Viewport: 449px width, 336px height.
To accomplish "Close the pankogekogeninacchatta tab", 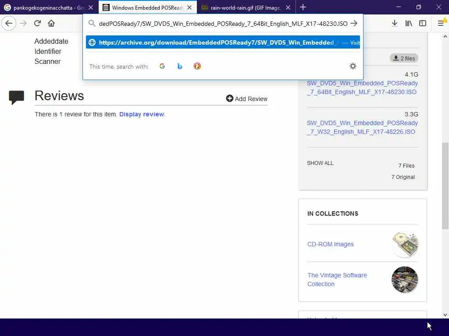I will click(91, 7).
